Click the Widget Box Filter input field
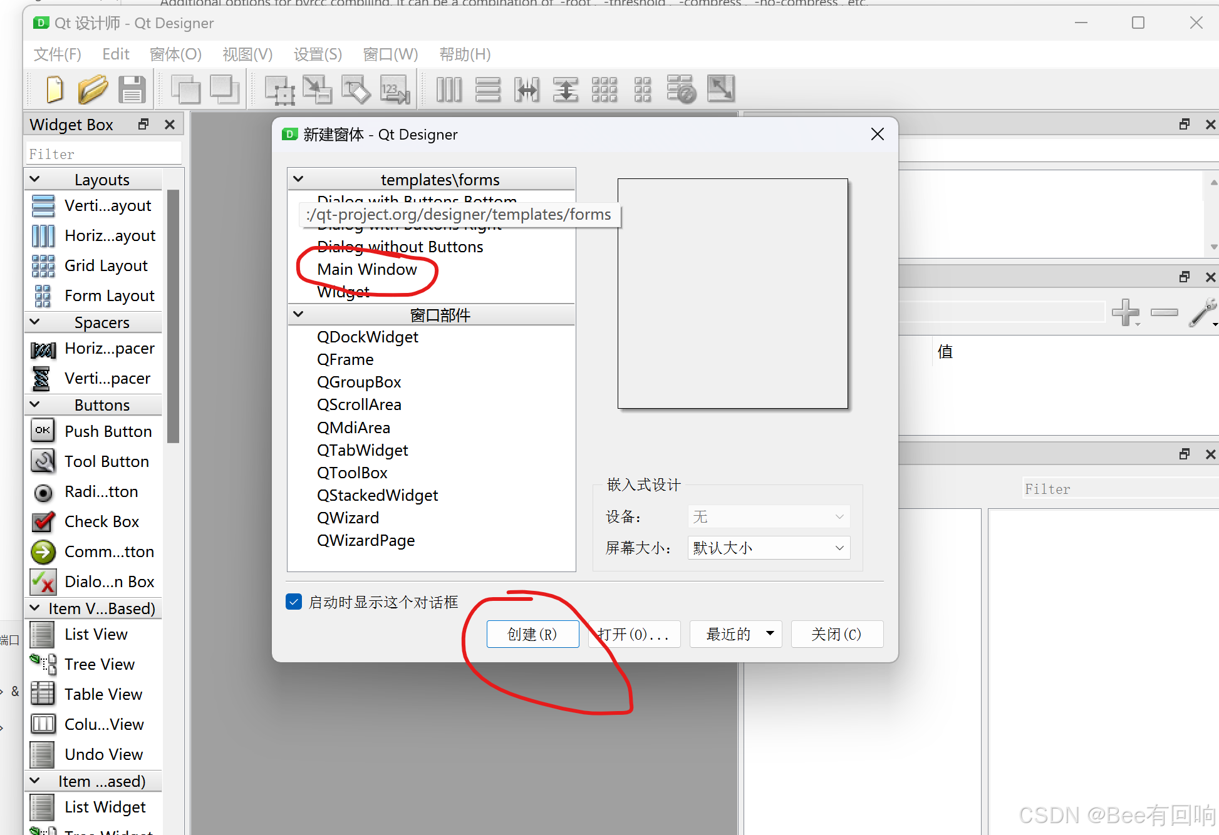The height and width of the screenshot is (835, 1219). point(103,154)
